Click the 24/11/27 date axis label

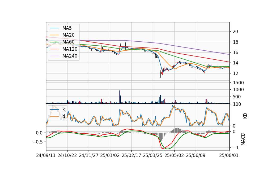(x=89, y=155)
